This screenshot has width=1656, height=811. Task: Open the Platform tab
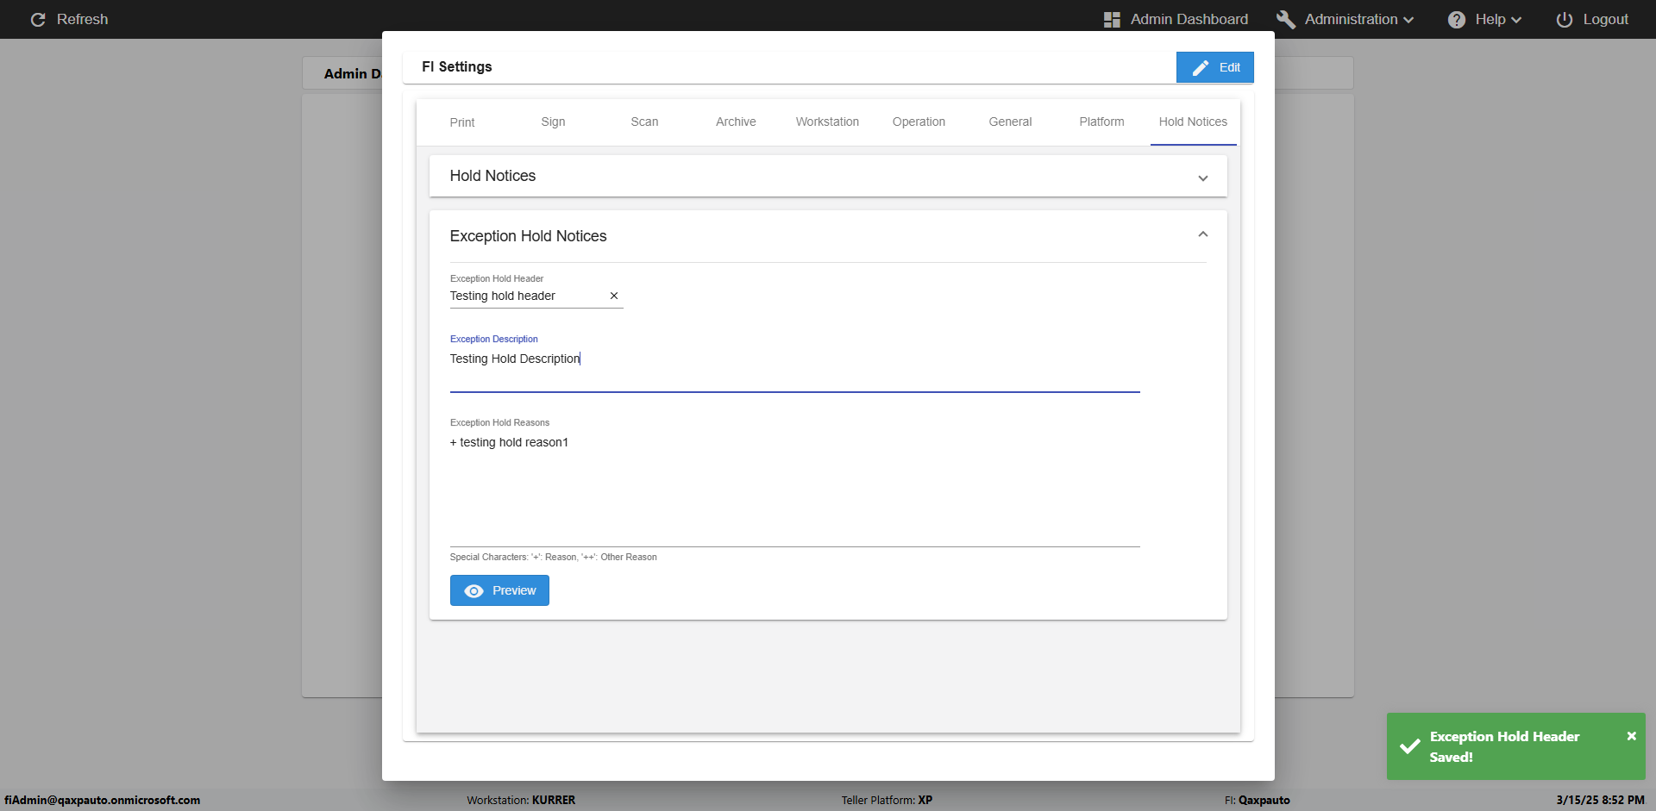click(1101, 122)
